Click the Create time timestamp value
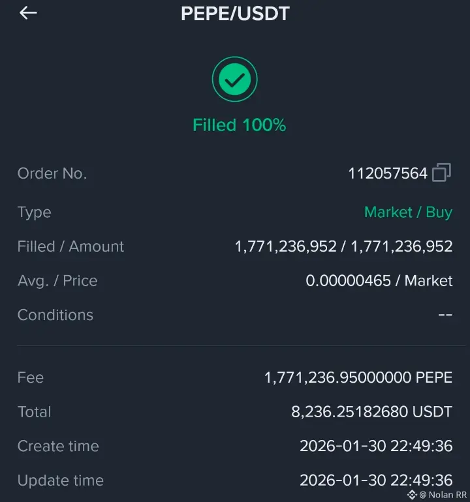The width and height of the screenshot is (470, 502). [376, 447]
